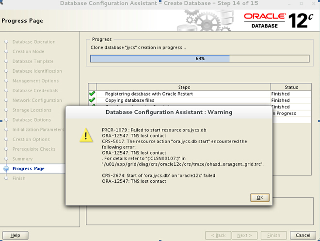Click the main window title bar
The image size is (320, 241).
pyautogui.click(x=159, y=3)
